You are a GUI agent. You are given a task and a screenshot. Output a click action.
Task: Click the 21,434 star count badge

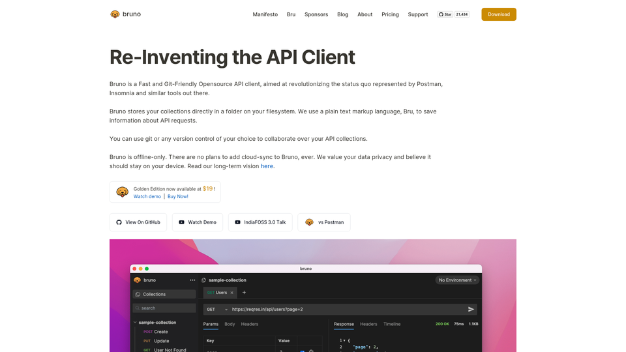tap(462, 14)
